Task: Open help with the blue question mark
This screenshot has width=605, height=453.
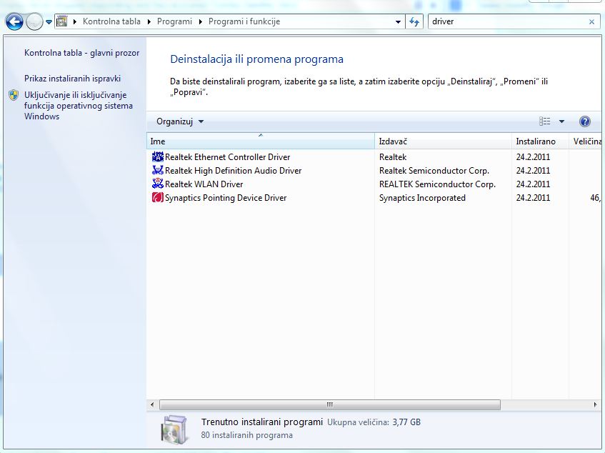Action: 584,121
